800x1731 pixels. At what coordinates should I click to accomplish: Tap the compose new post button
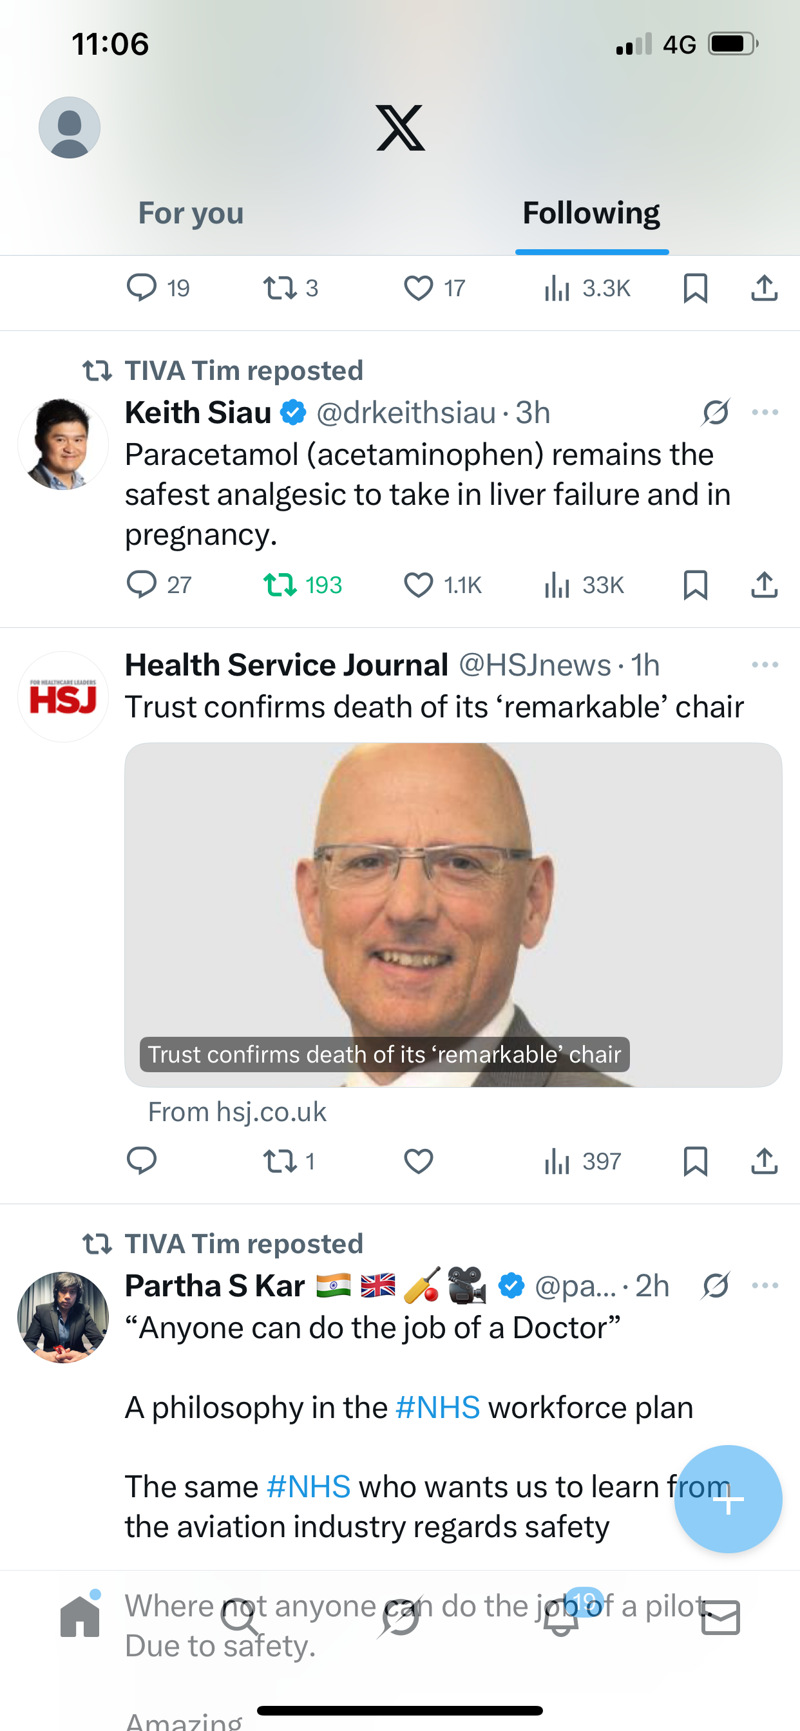click(x=728, y=1499)
